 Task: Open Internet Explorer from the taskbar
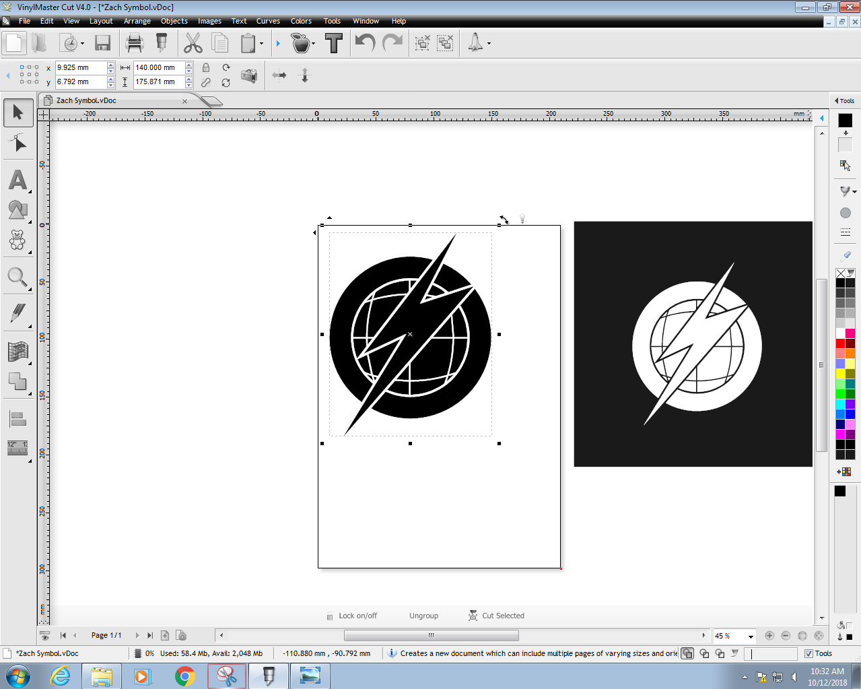pos(61,676)
